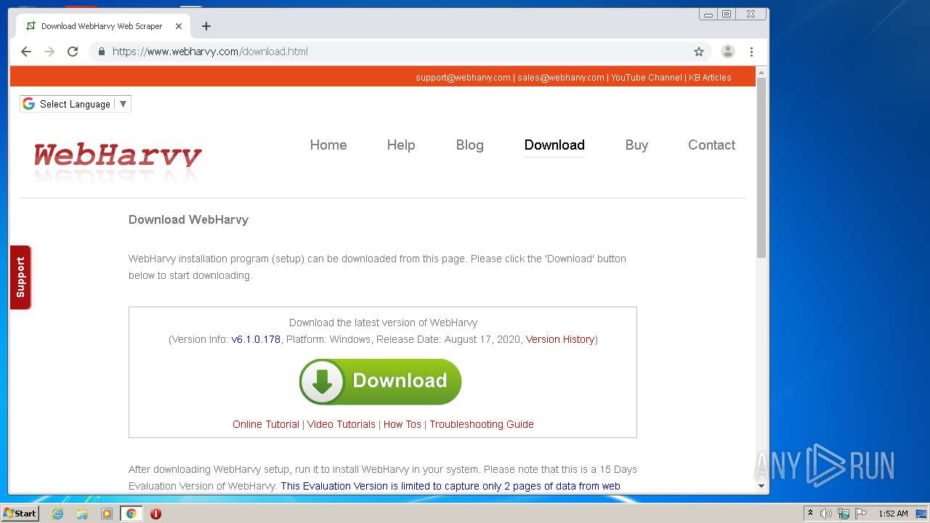
Task: Open the Online Tutorial link
Action: [266, 424]
